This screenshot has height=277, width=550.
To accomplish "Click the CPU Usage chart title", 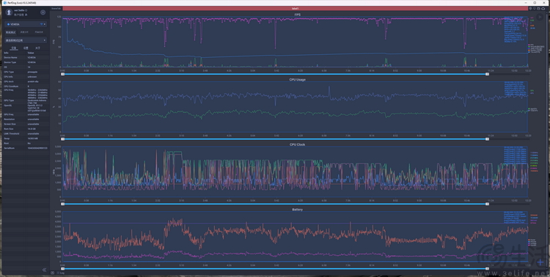I will click(x=297, y=80).
